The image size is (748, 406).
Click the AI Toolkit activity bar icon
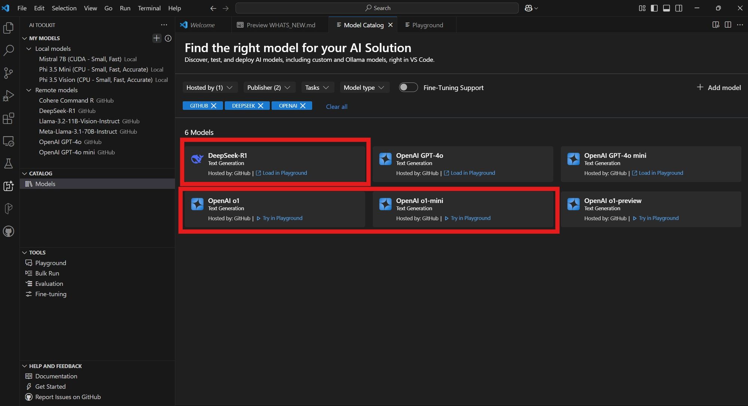pyautogui.click(x=8, y=186)
